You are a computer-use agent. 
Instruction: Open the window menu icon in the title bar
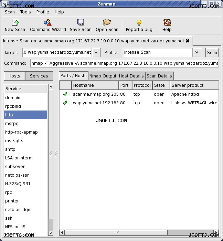(x=4, y=3)
